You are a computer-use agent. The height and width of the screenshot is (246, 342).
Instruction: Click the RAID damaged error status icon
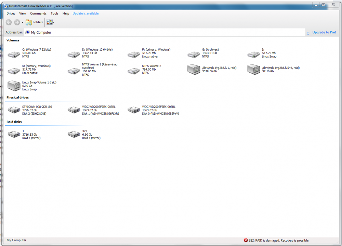click(246, 240)
